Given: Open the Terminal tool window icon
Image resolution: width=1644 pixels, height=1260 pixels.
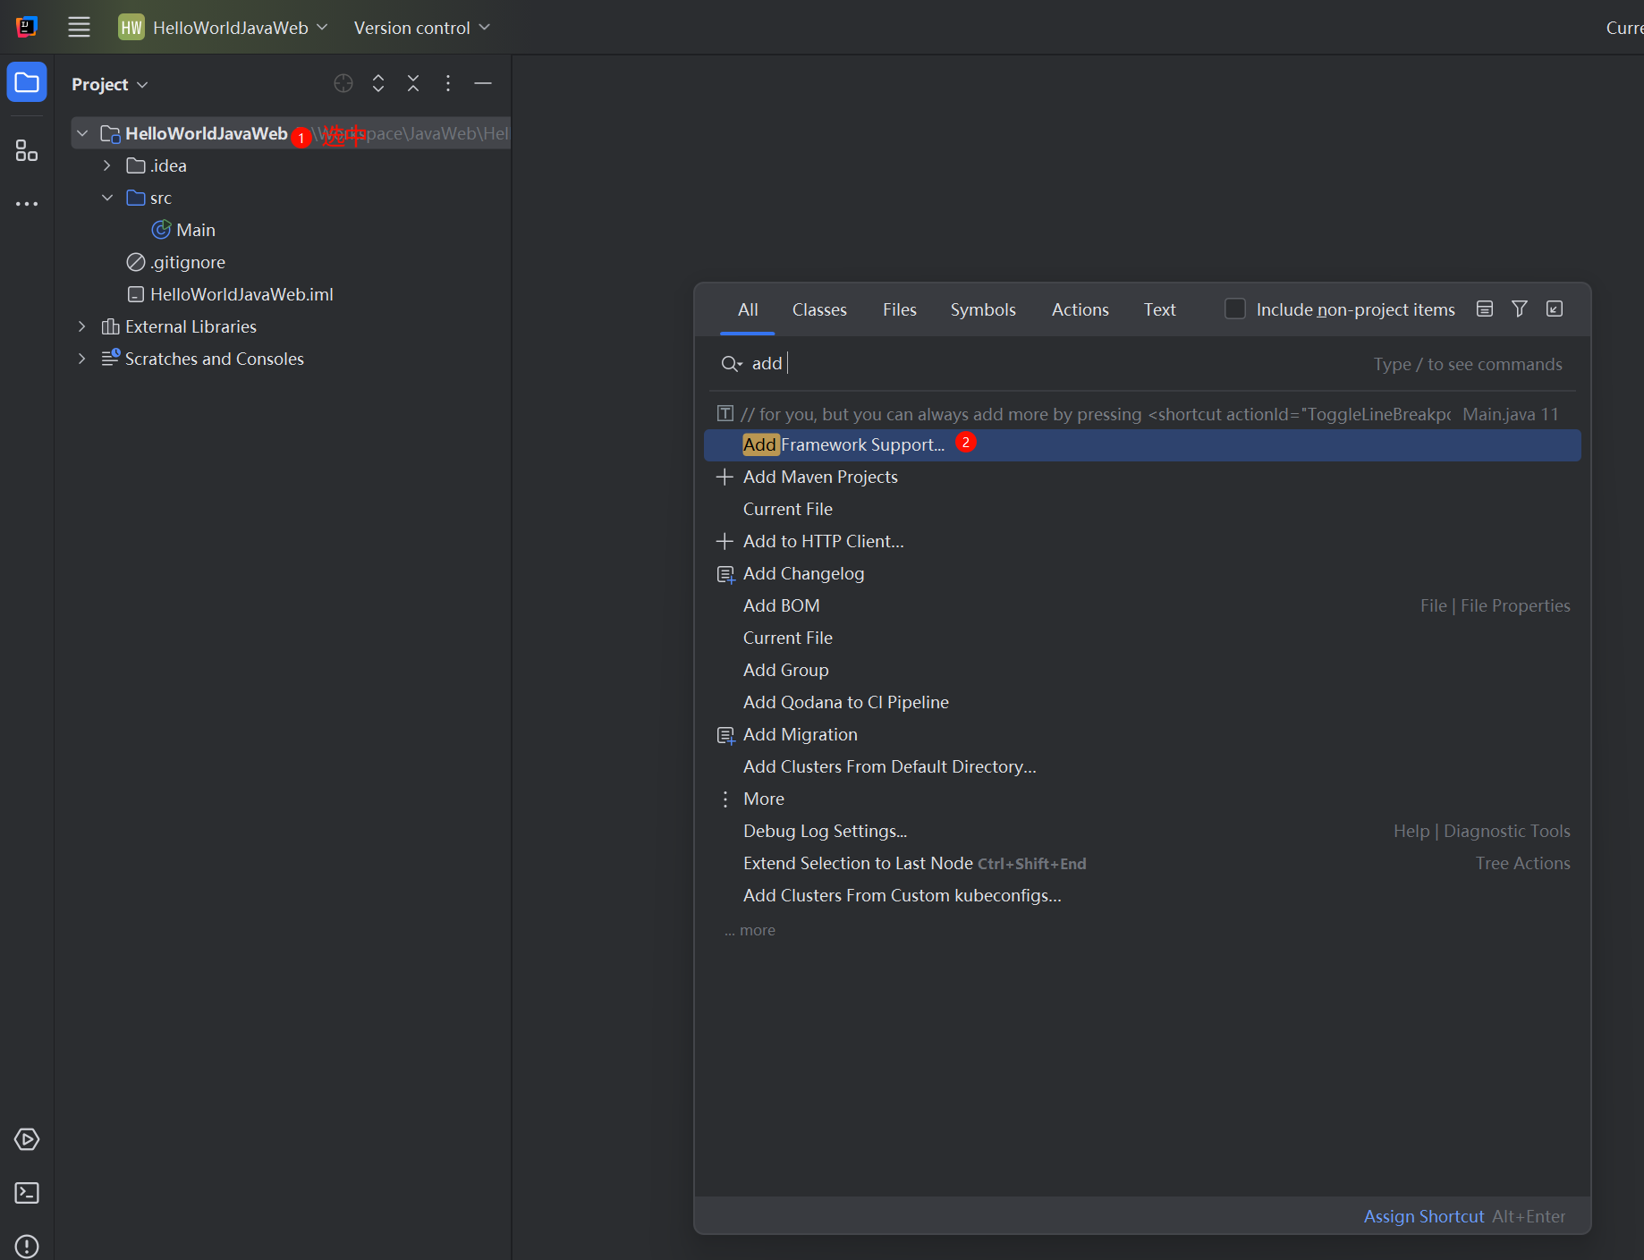Looking at the screenshot, I should 27,1193.
